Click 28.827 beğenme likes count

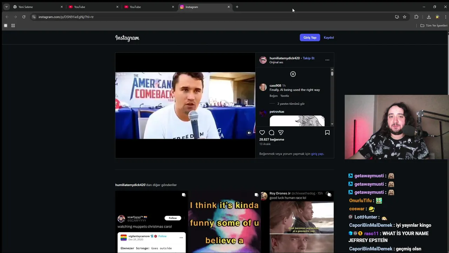pyautogui.click(x=272, y=140)
